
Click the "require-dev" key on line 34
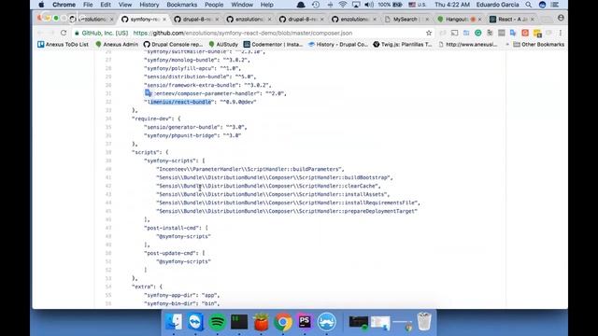(151, 119)
